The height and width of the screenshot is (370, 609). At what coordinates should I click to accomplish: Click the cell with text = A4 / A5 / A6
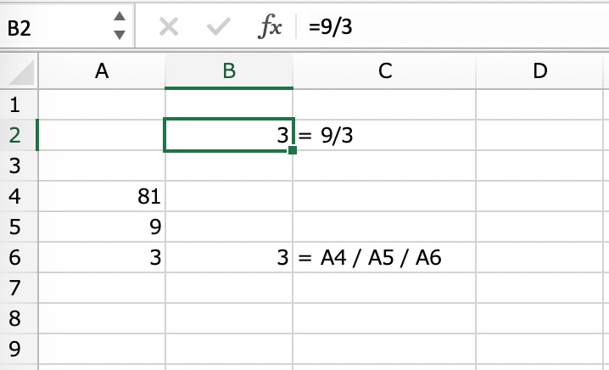(x=385, y=258)
